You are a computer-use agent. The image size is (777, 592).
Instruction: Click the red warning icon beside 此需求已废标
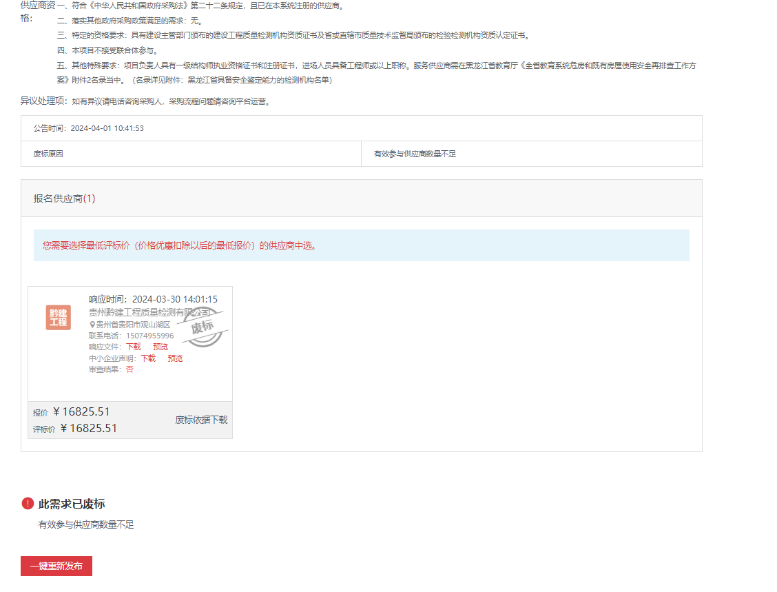tap(28, 504)
